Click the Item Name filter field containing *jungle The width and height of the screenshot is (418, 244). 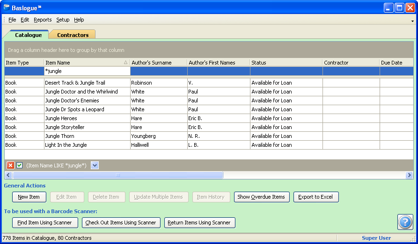tap(87, 71)
